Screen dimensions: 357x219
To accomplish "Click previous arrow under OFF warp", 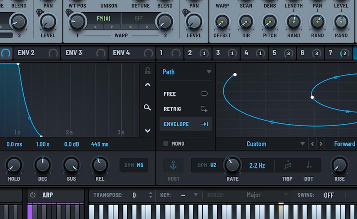I will click(130, 27).
